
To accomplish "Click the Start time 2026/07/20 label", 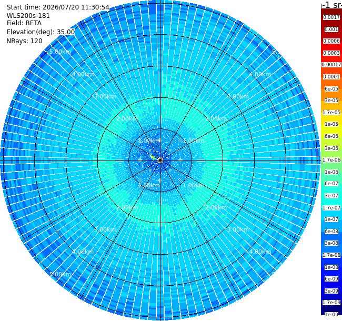I will (x=58, y=7).
